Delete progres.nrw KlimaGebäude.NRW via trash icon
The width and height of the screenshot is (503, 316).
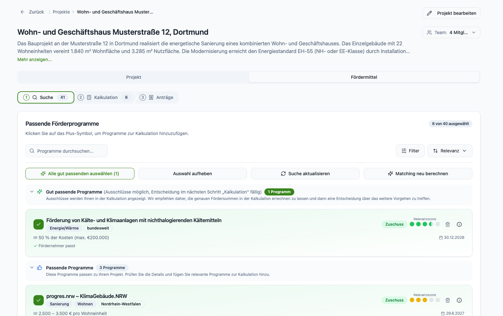pyautogui.click(x=448, y=300)
